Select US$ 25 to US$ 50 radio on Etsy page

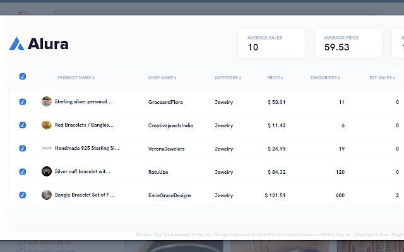point(22,243)
